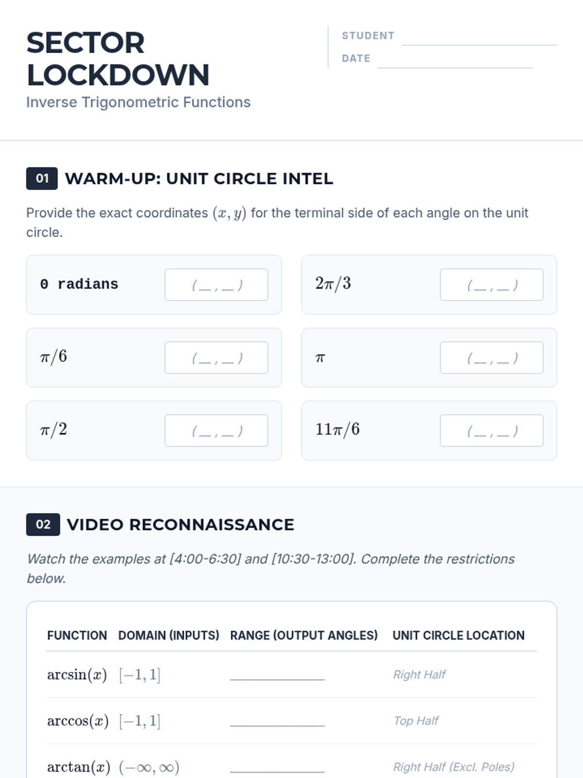Screen dimensions: 583x778
Task: Click the SECTOR LOCKDOWN title
Action: [118, 59]
